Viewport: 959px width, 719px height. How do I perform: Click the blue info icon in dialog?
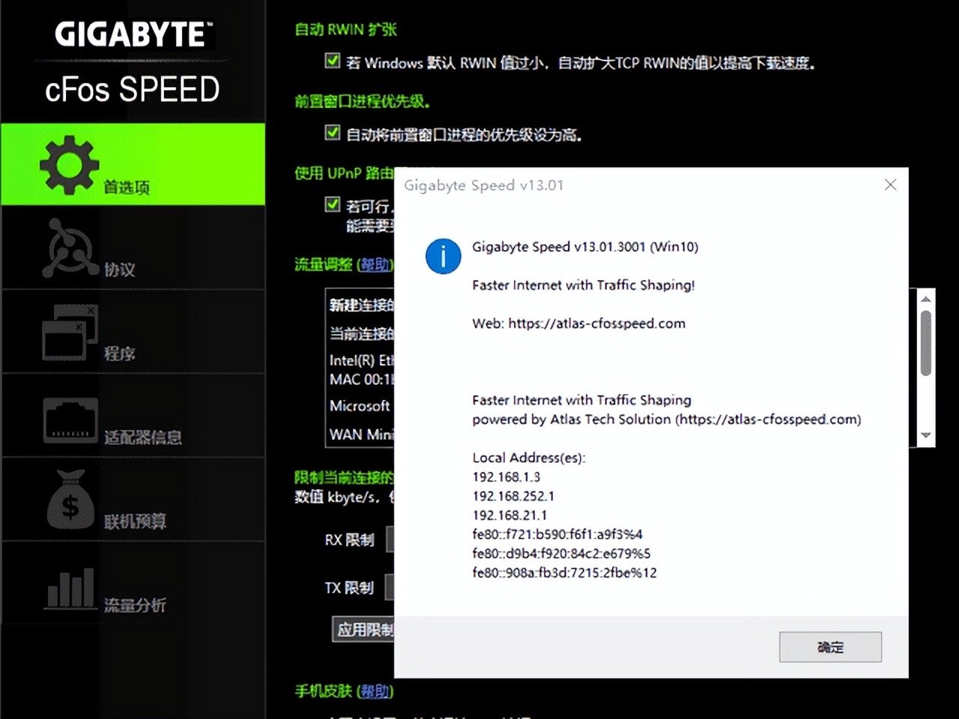443,256
